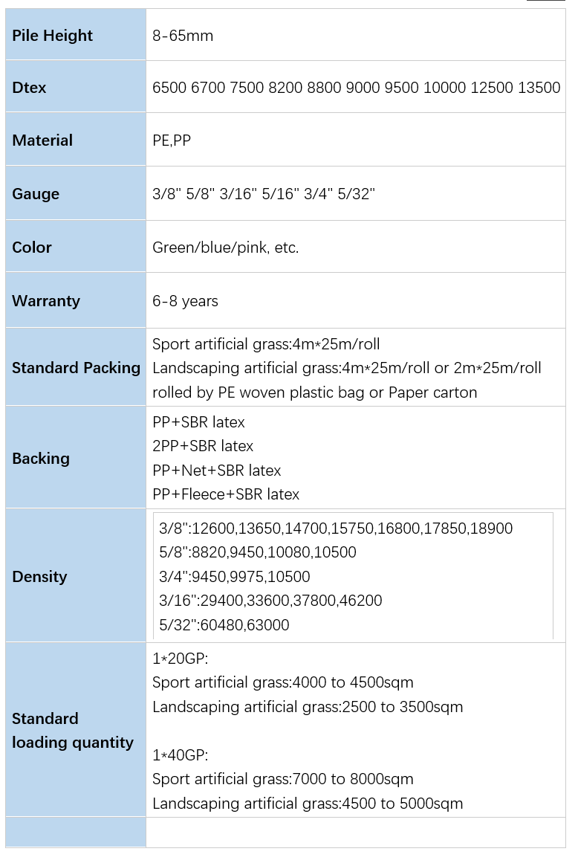Select the gauge sizes list text
Screen dimensions: 578x863
click(264, 194)
